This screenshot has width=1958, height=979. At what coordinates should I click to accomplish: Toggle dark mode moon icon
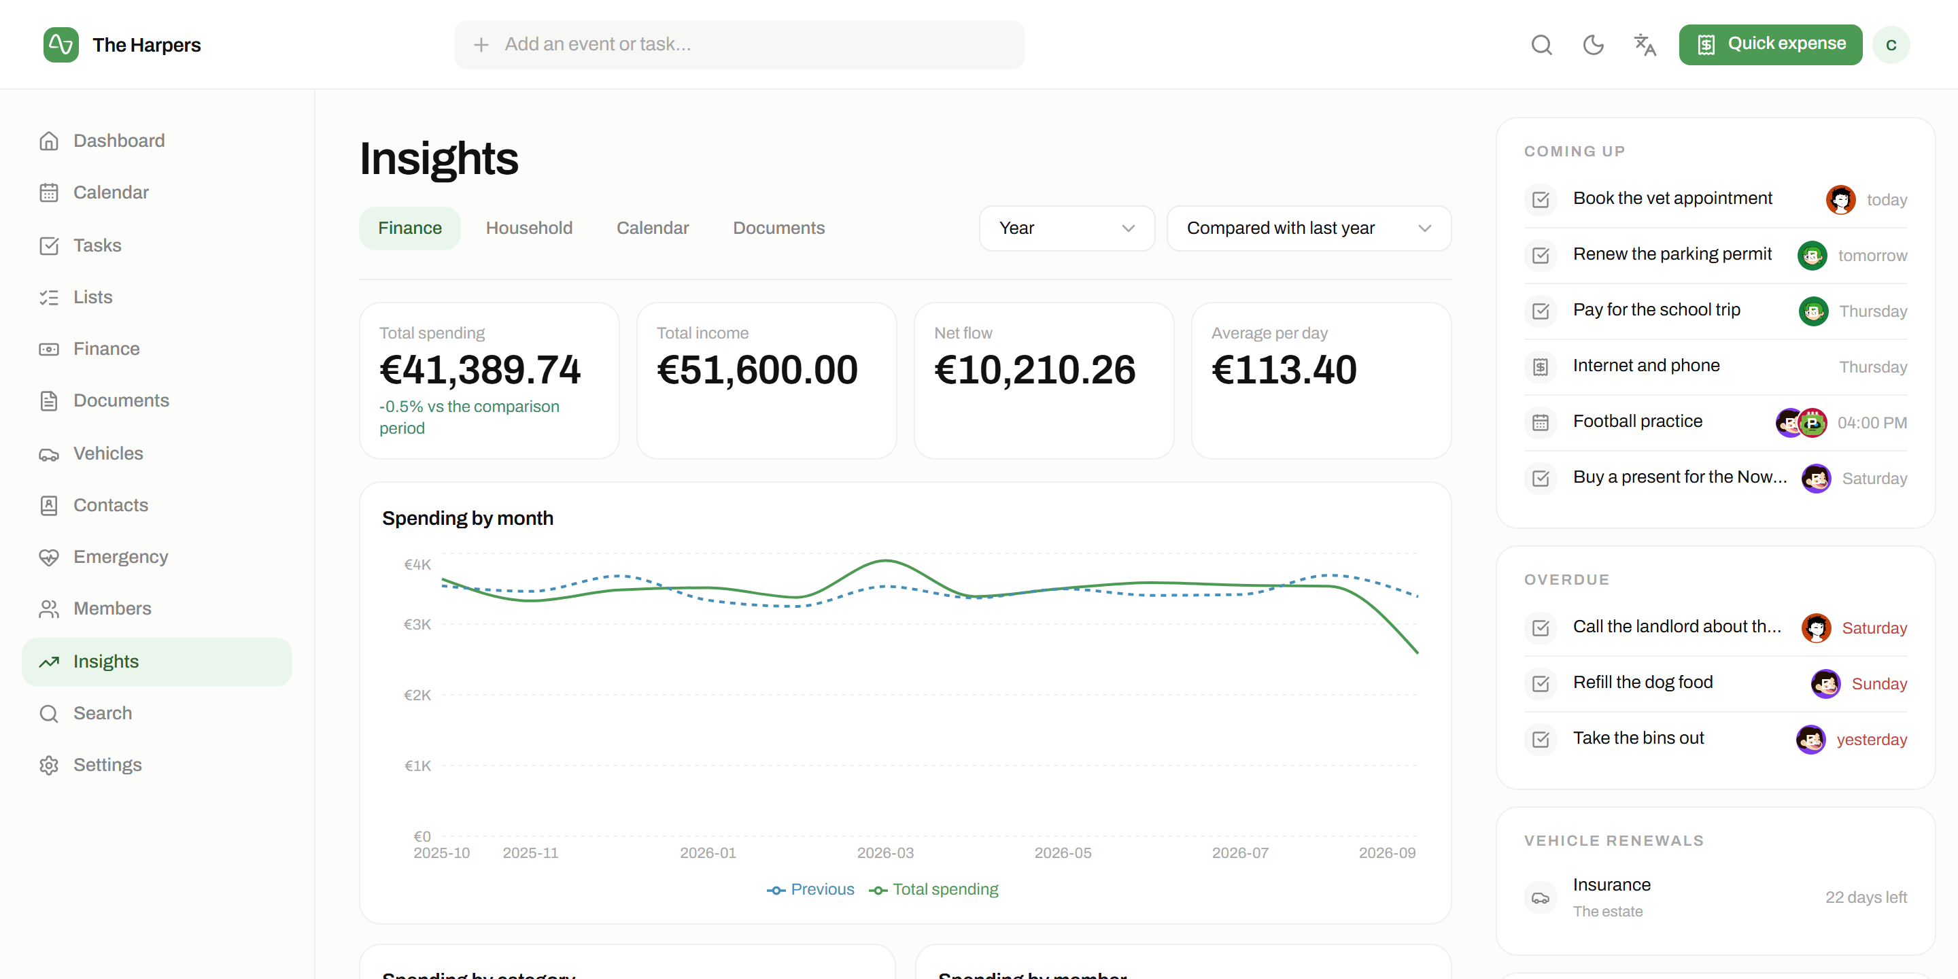(1592, 45)
